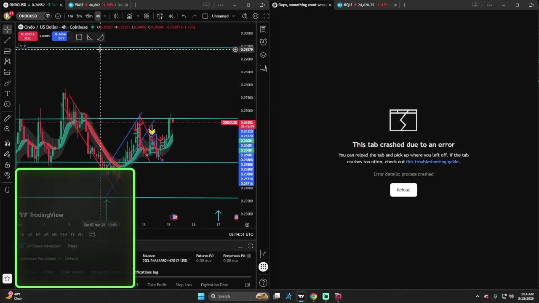Pick the arc shape in floating toolbar
This screenshot has width=539, height=303.
[100, 37]
